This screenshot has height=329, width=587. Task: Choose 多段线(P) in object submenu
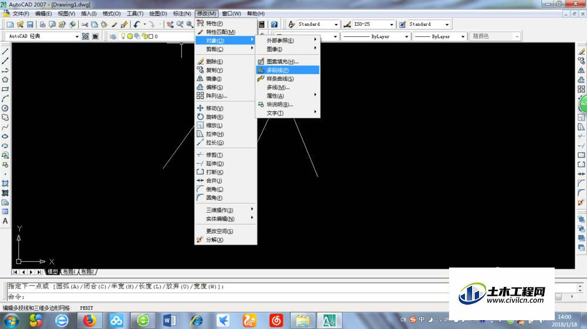coord(288,70)
